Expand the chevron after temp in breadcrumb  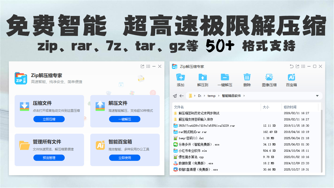tap(218, 96)
